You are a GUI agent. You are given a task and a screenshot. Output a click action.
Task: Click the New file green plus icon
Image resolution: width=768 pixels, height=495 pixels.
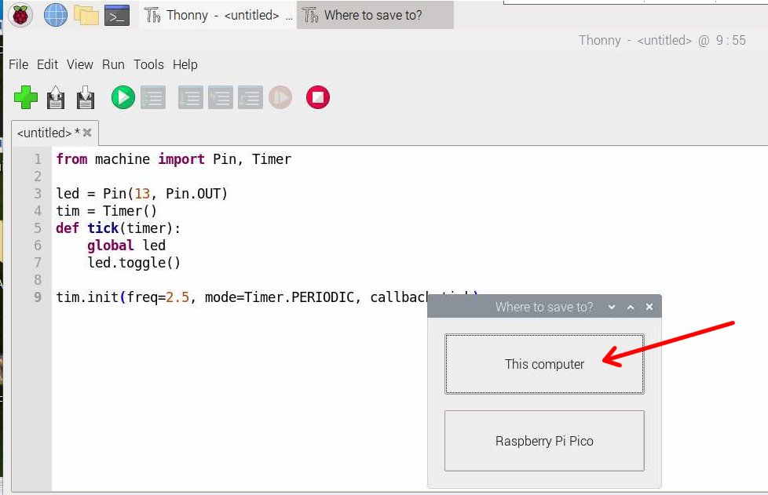pyautogui.click(x=25, y=97)
